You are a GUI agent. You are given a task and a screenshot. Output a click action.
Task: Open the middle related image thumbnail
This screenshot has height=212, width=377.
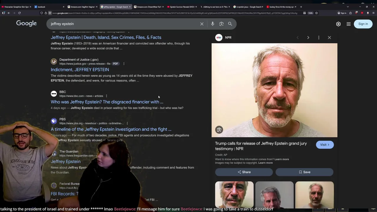(274, 195)
